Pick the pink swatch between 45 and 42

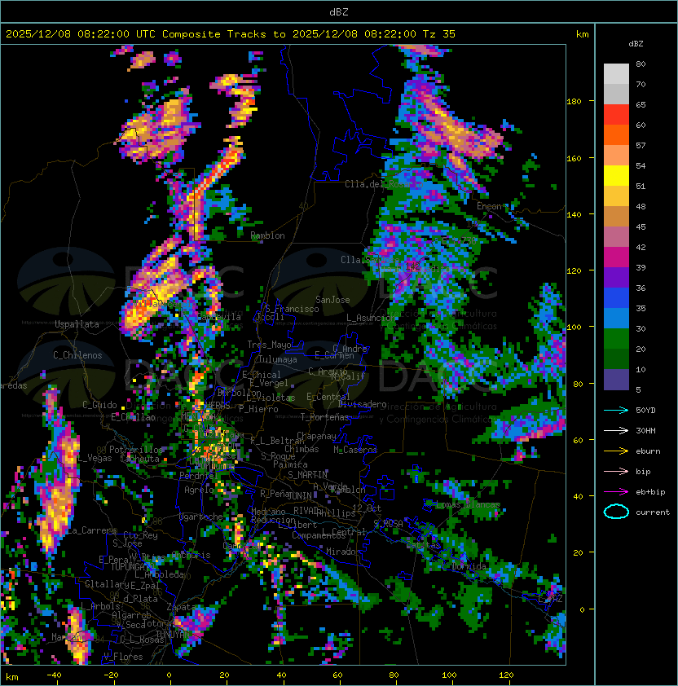[x=616, y=237]
